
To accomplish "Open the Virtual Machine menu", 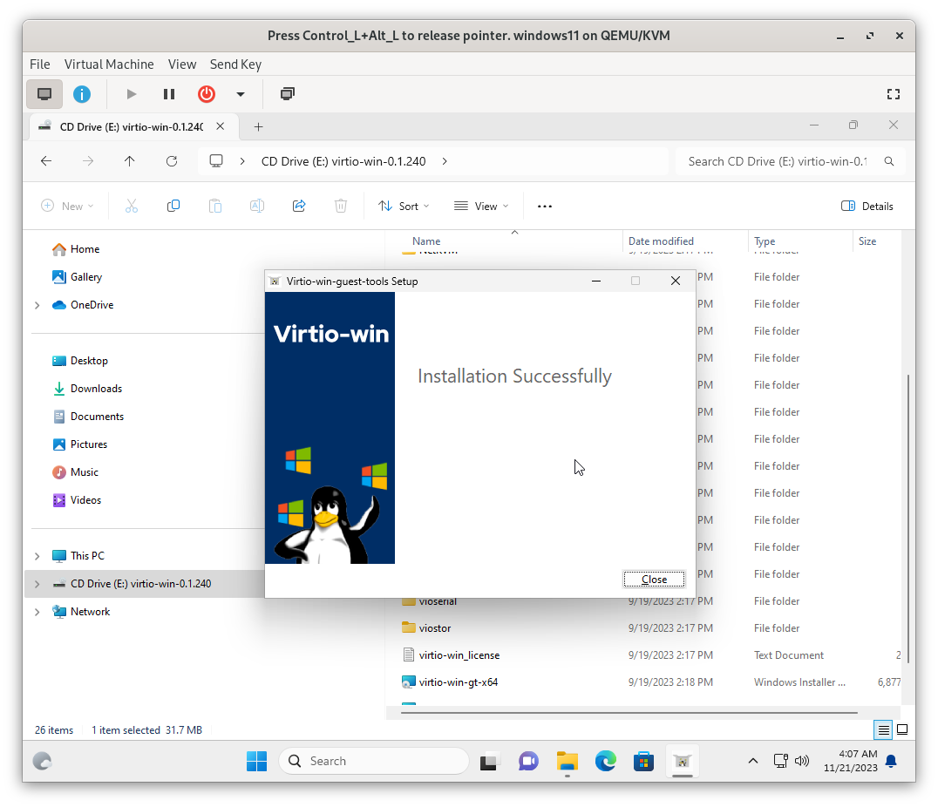I will (x=109, y=64).
